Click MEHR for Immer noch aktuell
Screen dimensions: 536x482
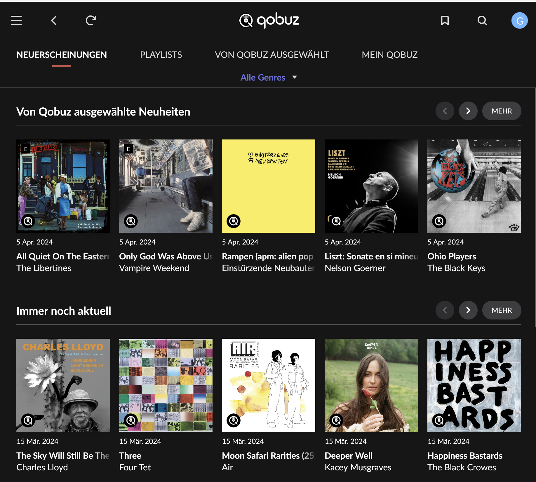tap(502, 310)
